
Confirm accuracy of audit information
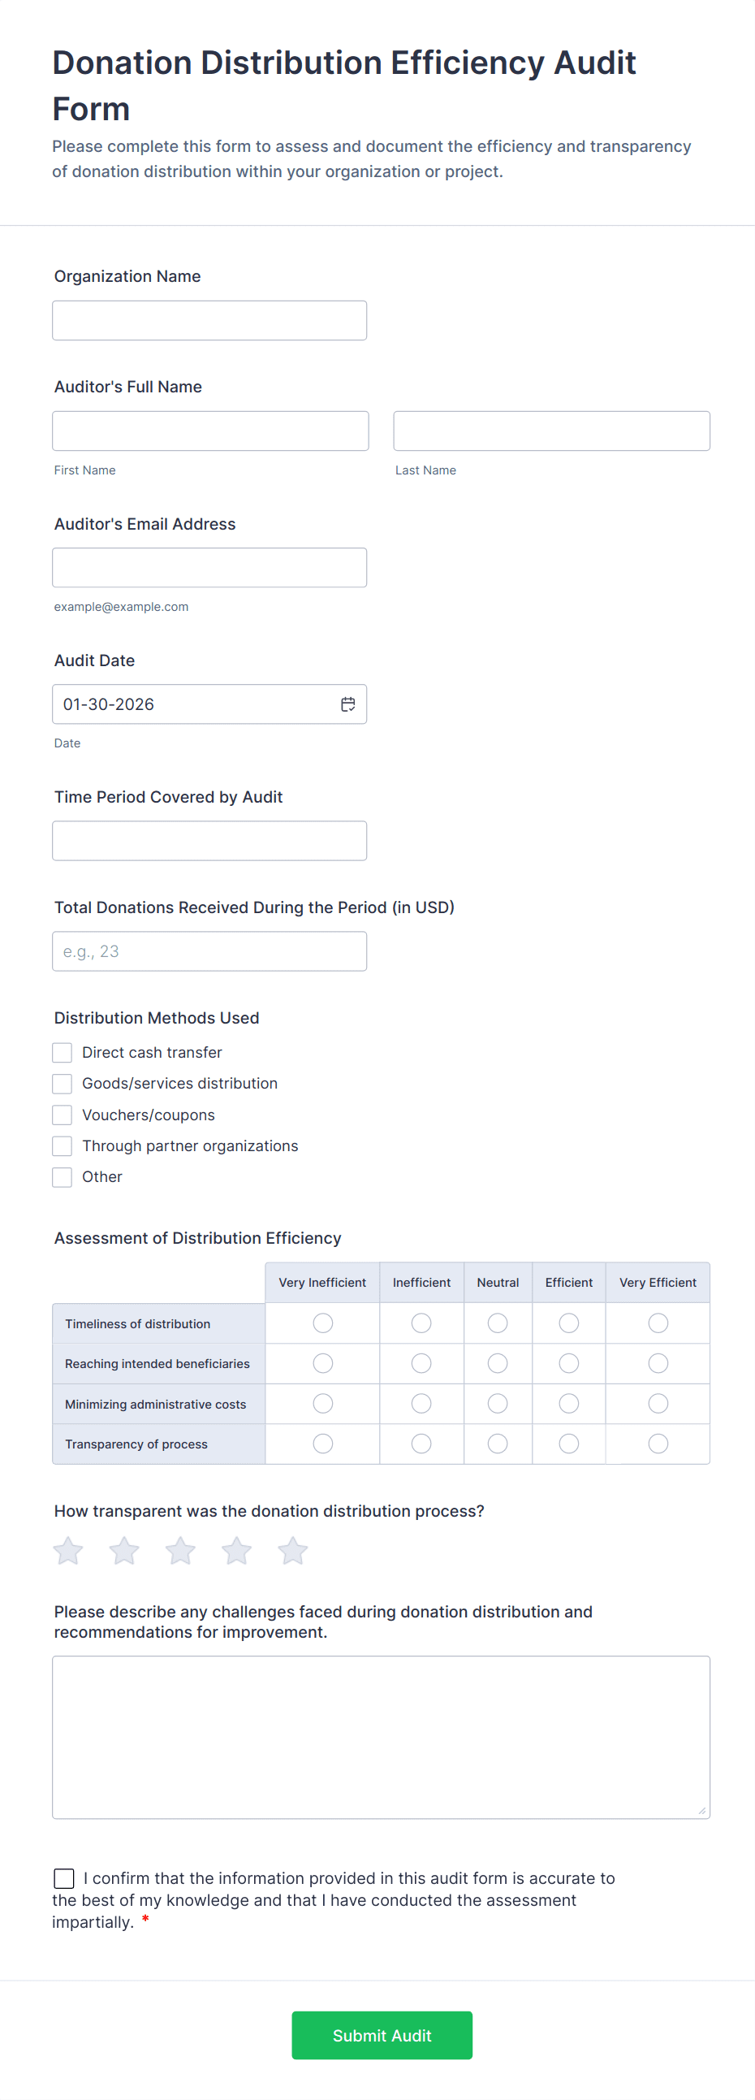[63, 1877]
